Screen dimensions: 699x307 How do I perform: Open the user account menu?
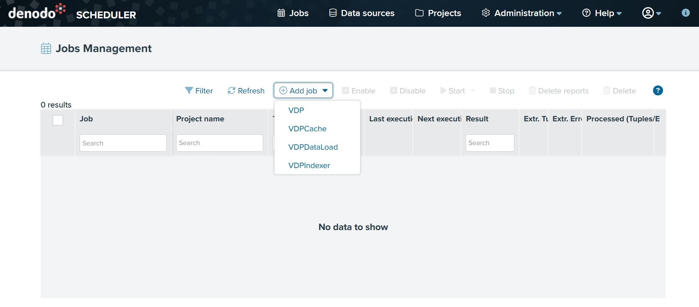[652, 13]
